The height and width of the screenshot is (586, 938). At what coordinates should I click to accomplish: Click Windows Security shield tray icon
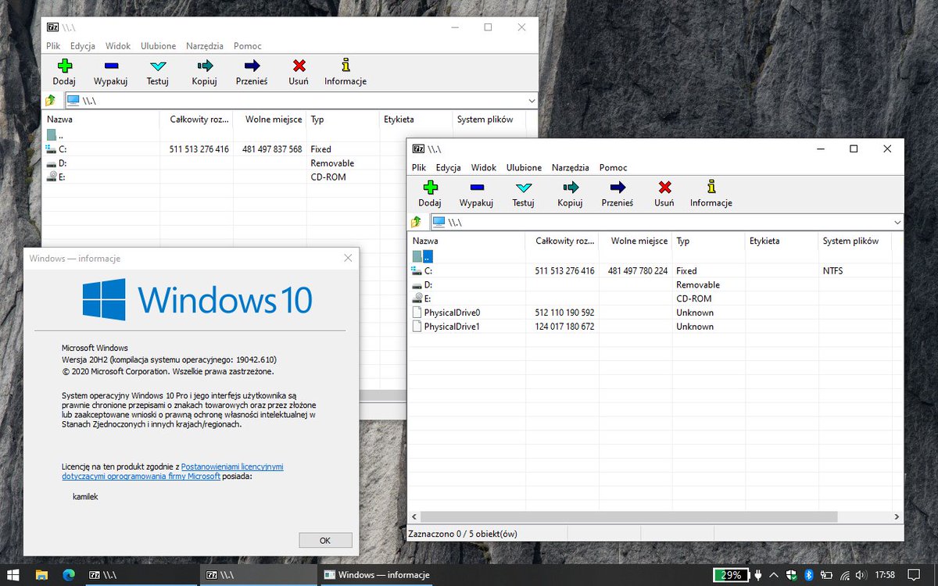coord(791,574)
